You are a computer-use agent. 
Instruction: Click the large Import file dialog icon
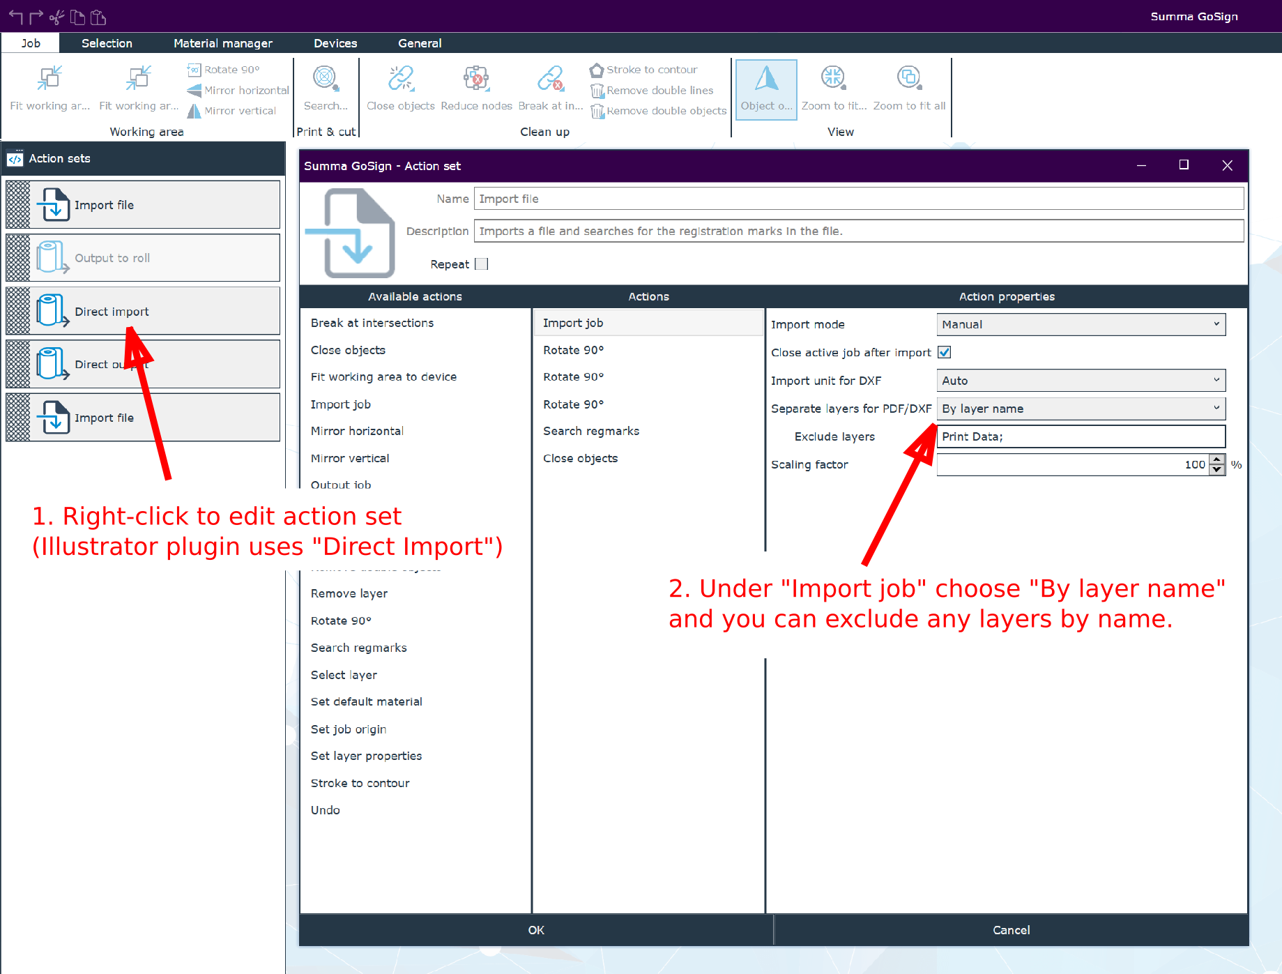tap(350, 234)
